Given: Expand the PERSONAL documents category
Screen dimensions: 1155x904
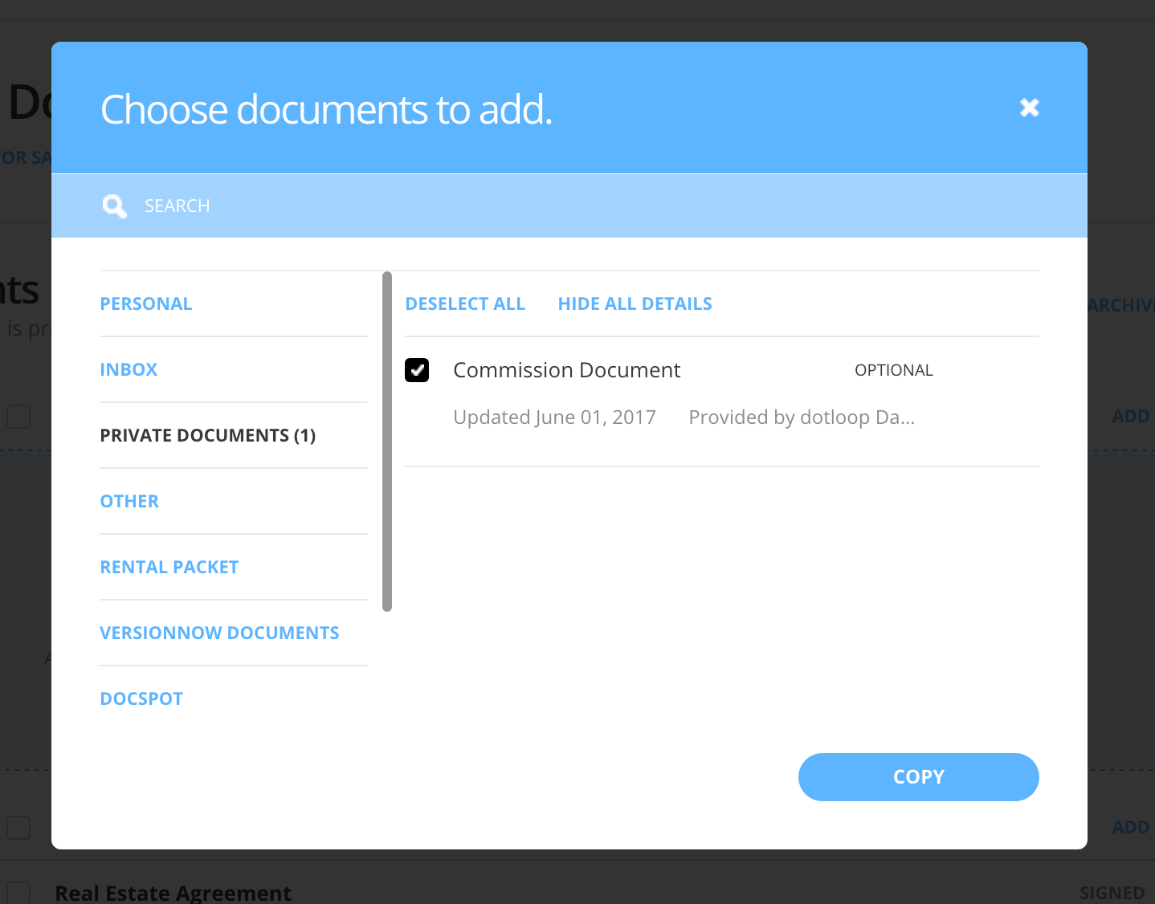Looking at the screenshot, I should pos(146,303).
